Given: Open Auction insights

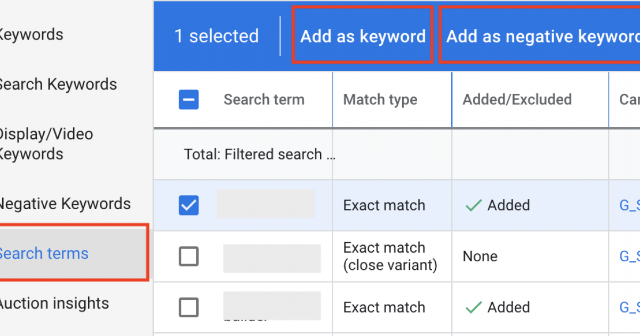Looking at the screenshot, I should (x=53, y=303).
